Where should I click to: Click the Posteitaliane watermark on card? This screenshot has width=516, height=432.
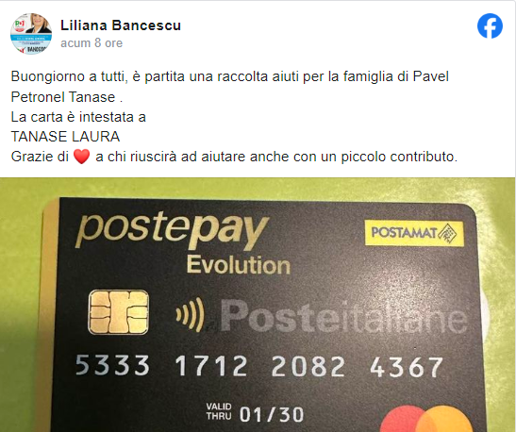pos(344,316)
